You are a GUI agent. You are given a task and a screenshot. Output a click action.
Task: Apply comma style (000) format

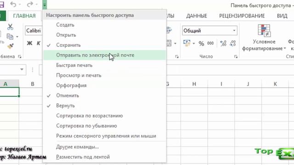[x=210, y=44]
